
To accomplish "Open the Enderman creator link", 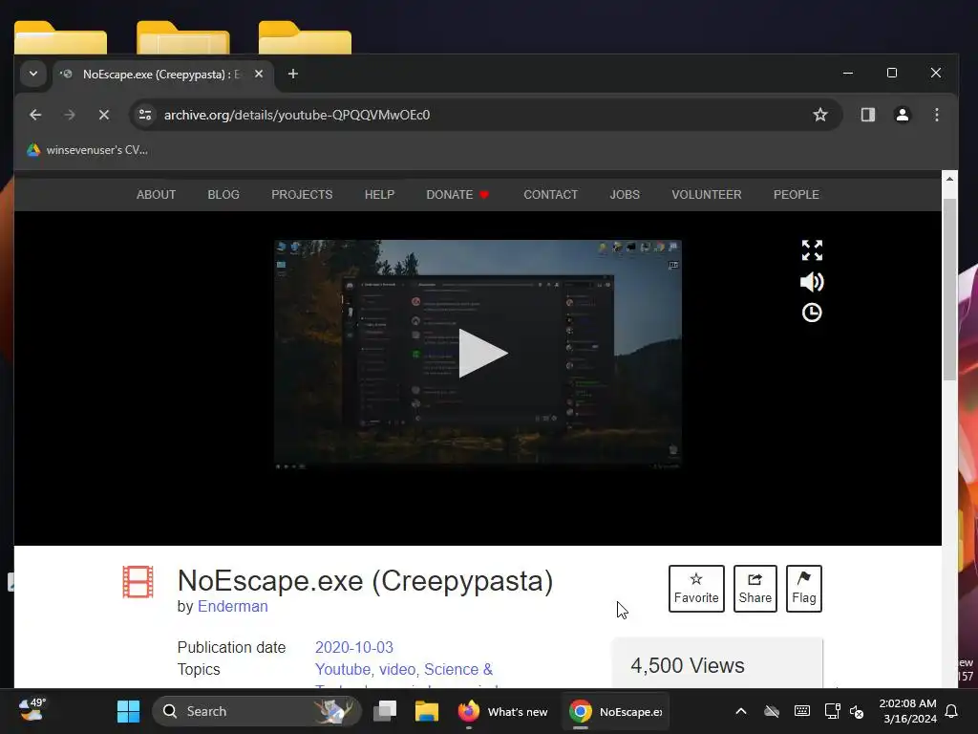I will tap(233, 606).
